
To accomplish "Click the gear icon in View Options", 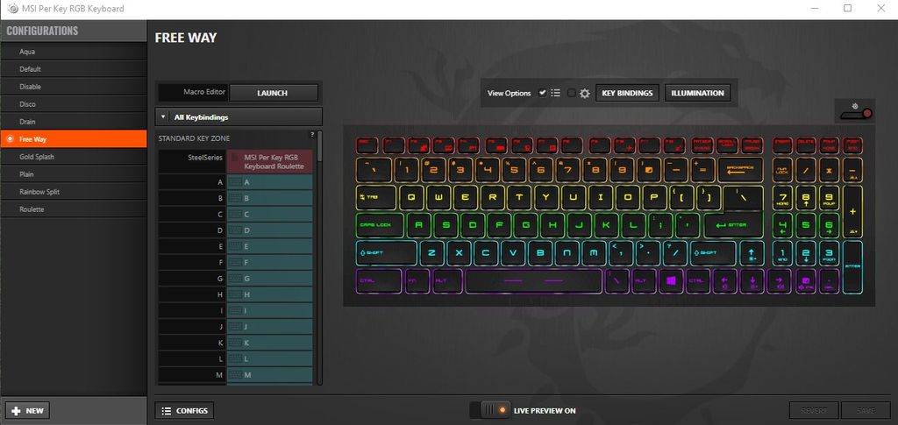I will click(585, 93).
